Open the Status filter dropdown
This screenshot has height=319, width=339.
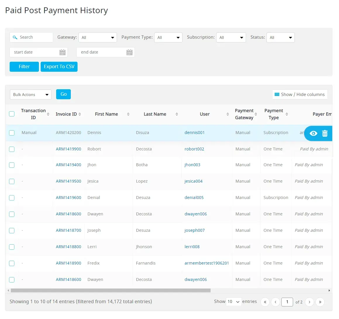pyautogui.click(x=280, y=37)
